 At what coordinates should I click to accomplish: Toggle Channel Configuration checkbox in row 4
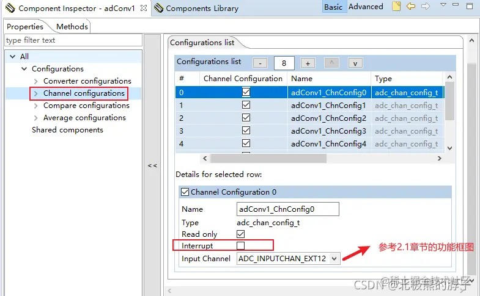click(x=246, y=143)
